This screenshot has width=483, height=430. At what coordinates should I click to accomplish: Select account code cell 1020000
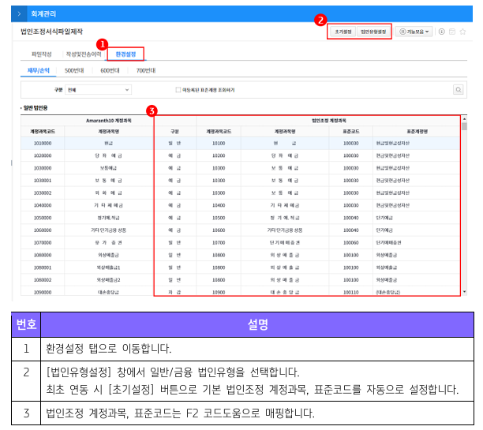click(x=43, y=155)
